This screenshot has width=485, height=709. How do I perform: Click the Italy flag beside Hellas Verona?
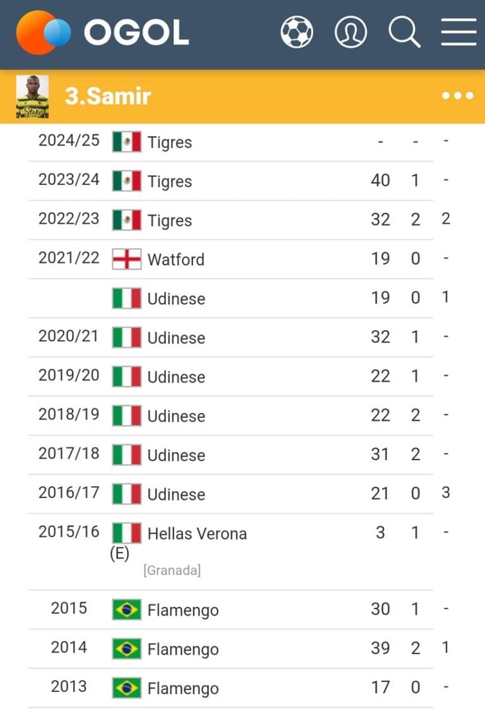(126, 533)
